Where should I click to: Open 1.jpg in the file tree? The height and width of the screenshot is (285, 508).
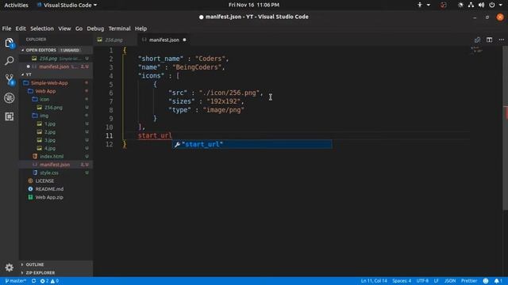tap(56, 123)
